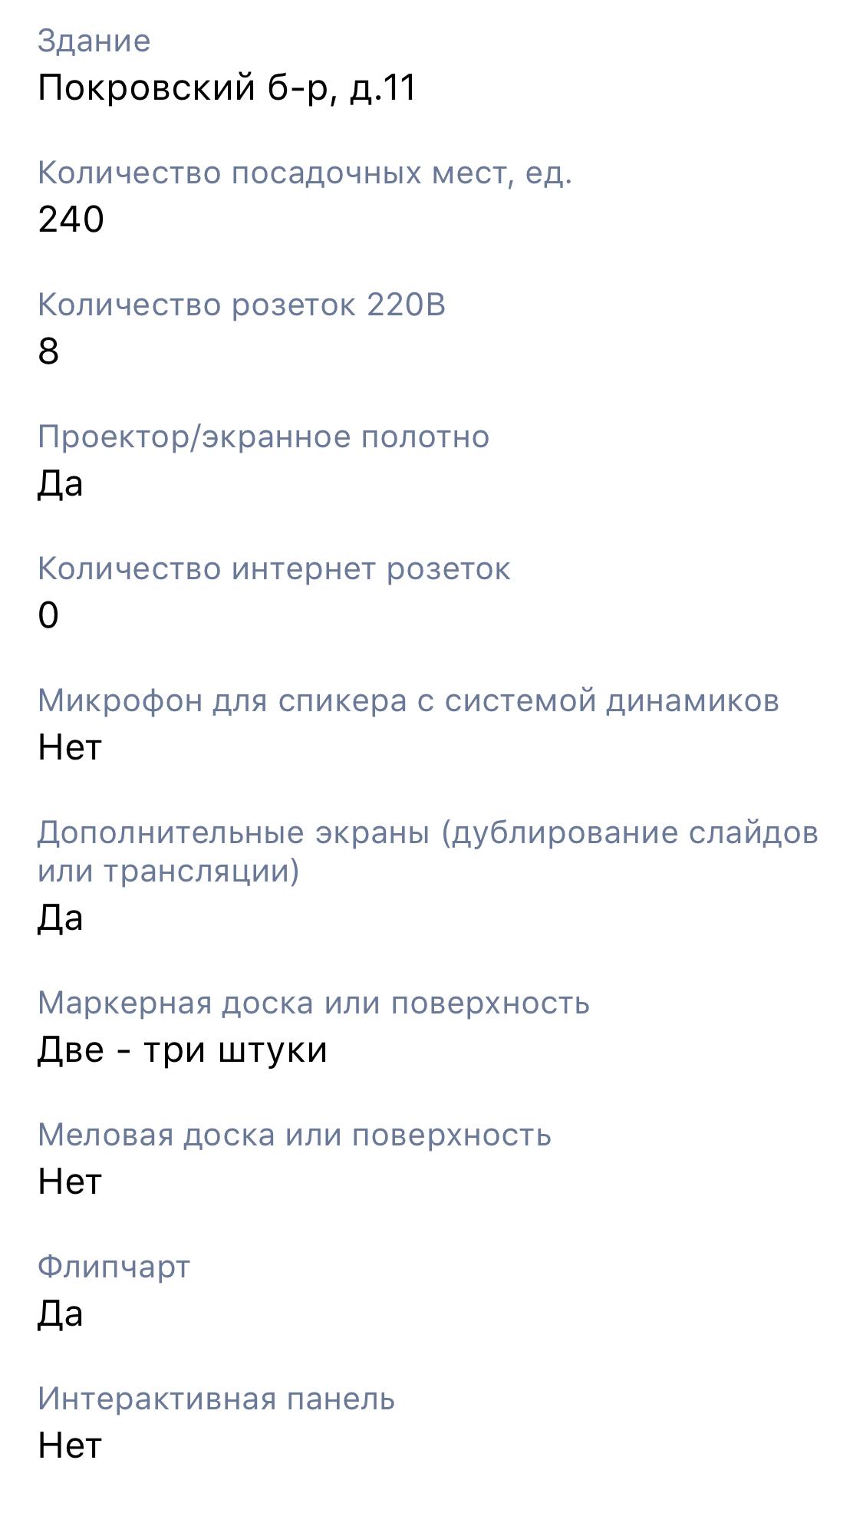Click the 'Дополнительные экраны' label

click(427, 852)
